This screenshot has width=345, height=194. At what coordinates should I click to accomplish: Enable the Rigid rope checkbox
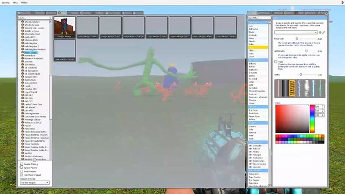coord(275,62)
